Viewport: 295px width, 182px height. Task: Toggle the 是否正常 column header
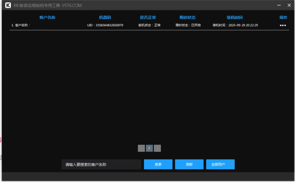coord(148,17)
